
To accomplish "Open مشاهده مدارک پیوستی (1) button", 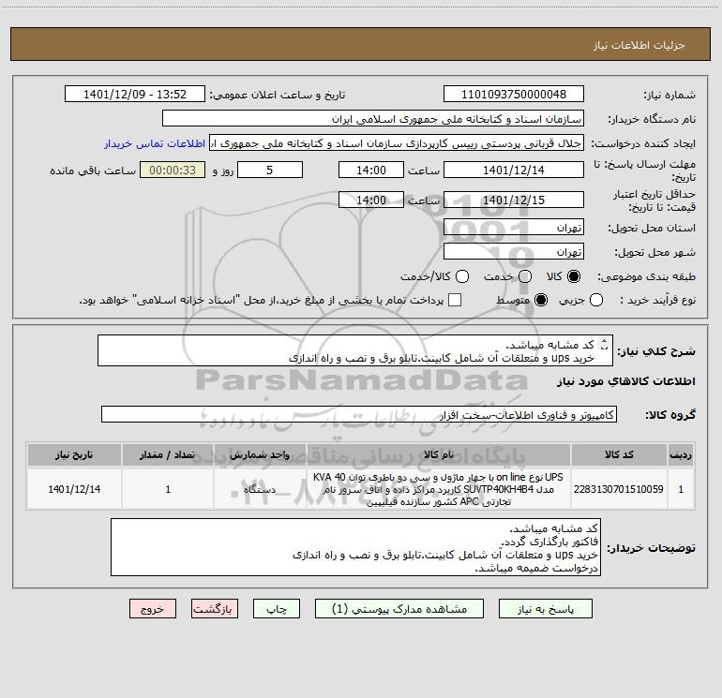I will [x=399, y=609].
